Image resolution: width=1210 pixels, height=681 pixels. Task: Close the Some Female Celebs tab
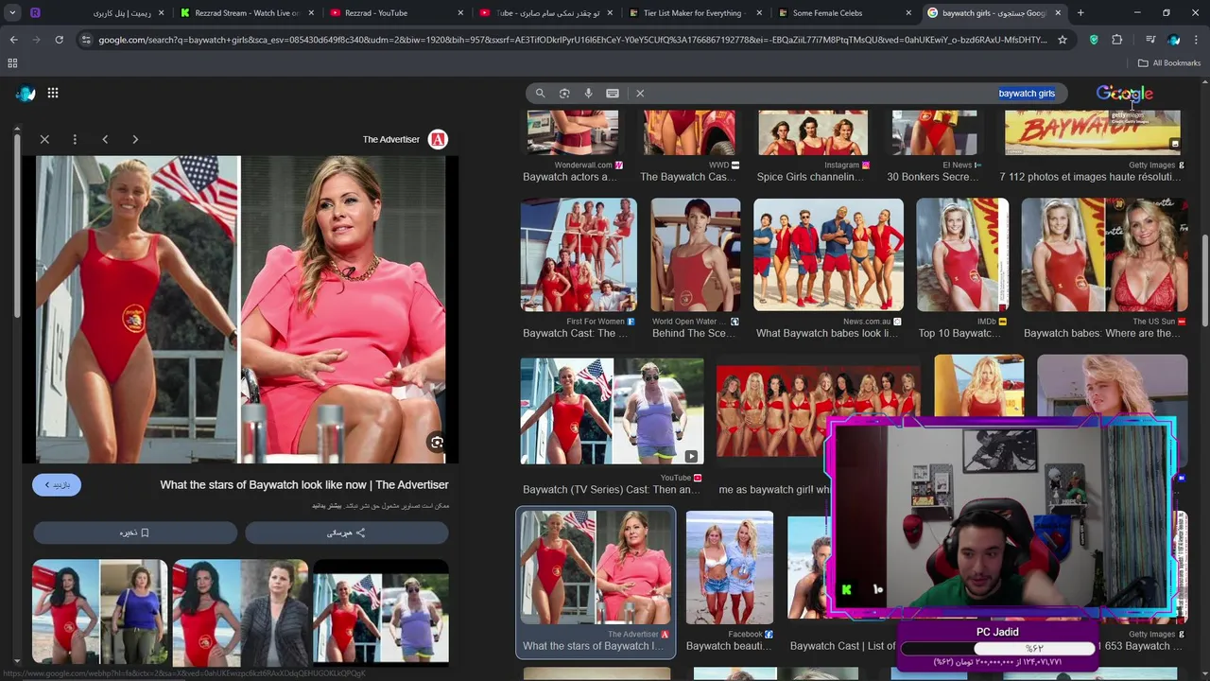point(908,13)
